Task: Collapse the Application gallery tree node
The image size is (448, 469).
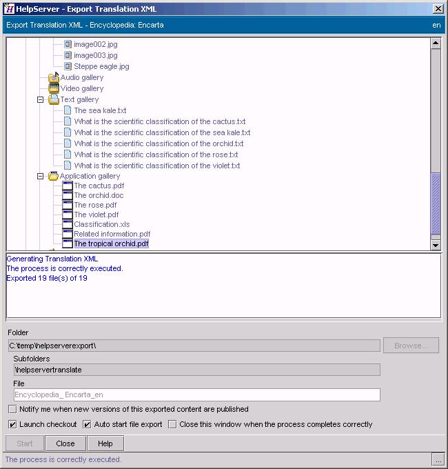Action: click(x=41, y=176)
